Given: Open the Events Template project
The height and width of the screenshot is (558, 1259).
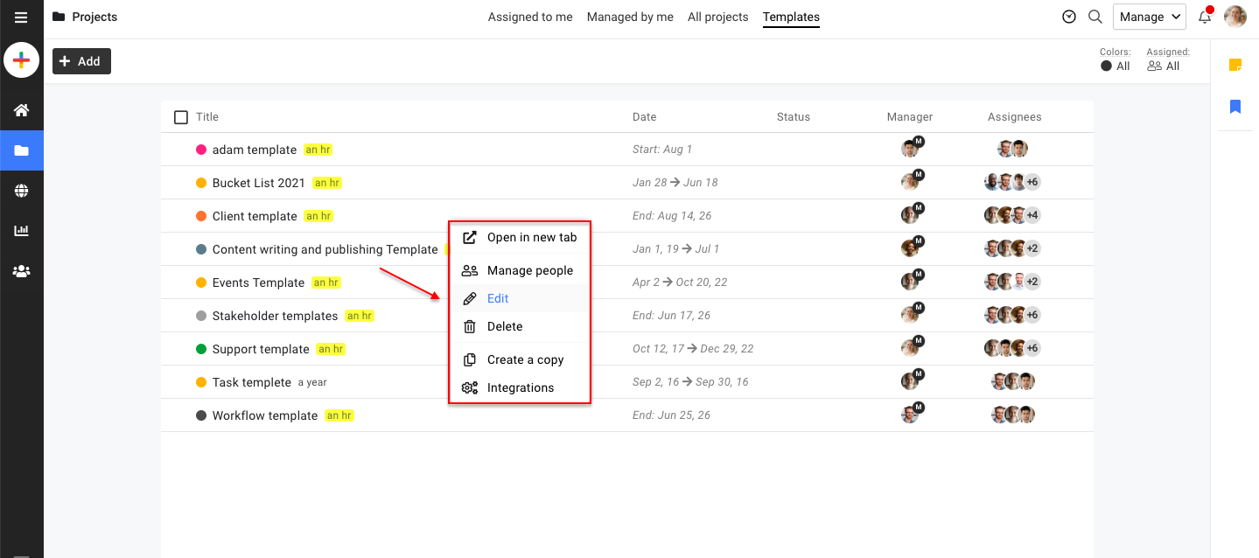Looking at the screenshot, I should point(259,282).
